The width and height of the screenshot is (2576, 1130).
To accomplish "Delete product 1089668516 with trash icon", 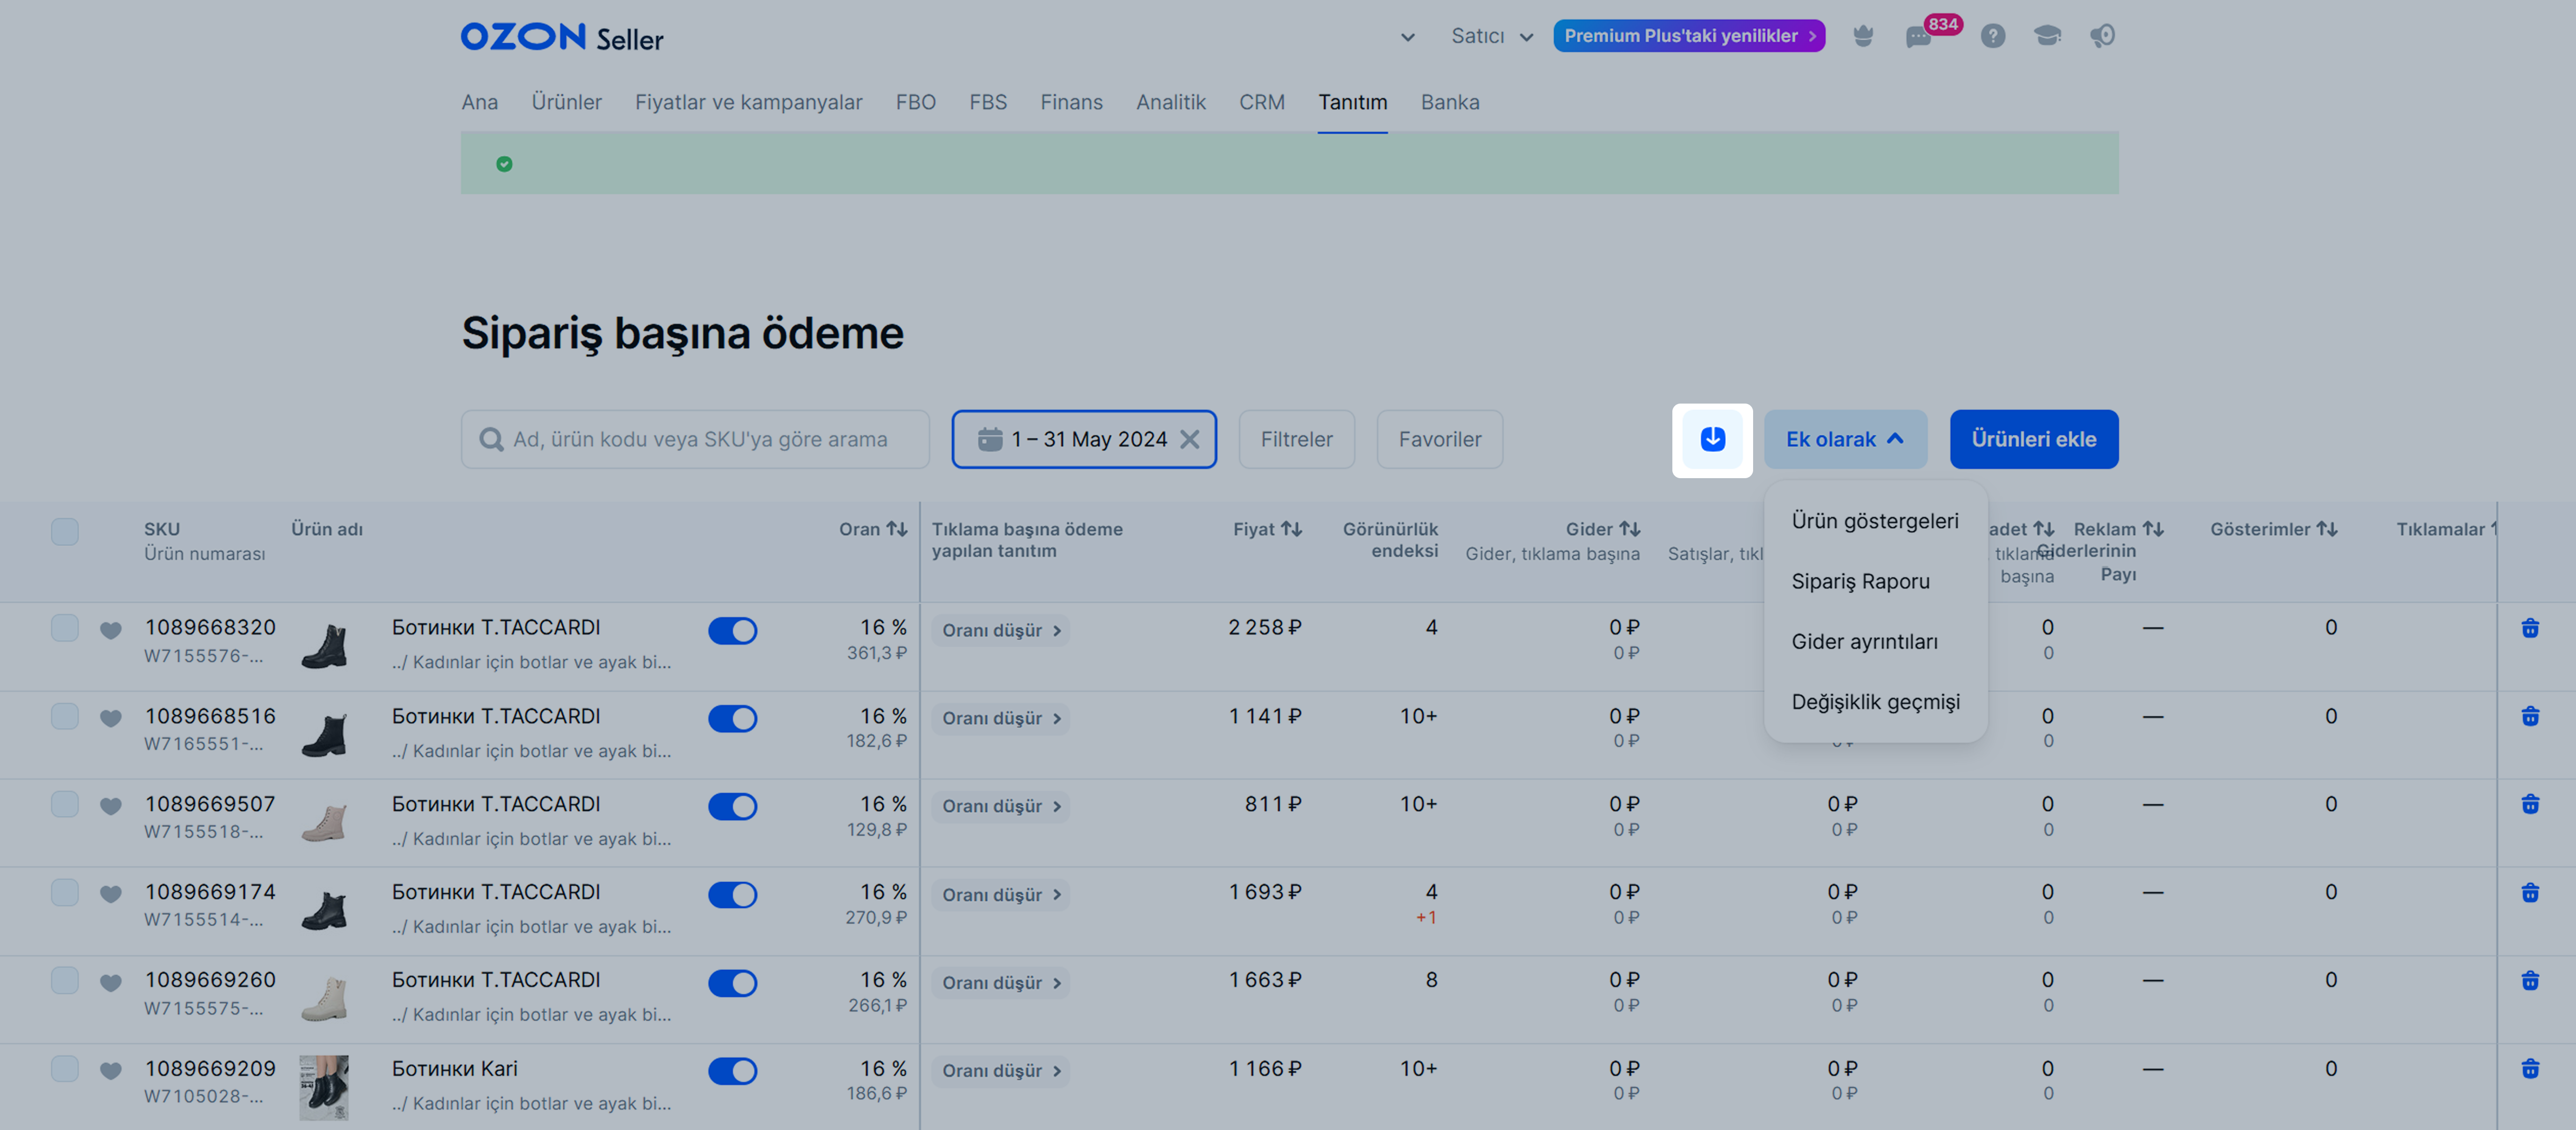I will (2530, 716).
